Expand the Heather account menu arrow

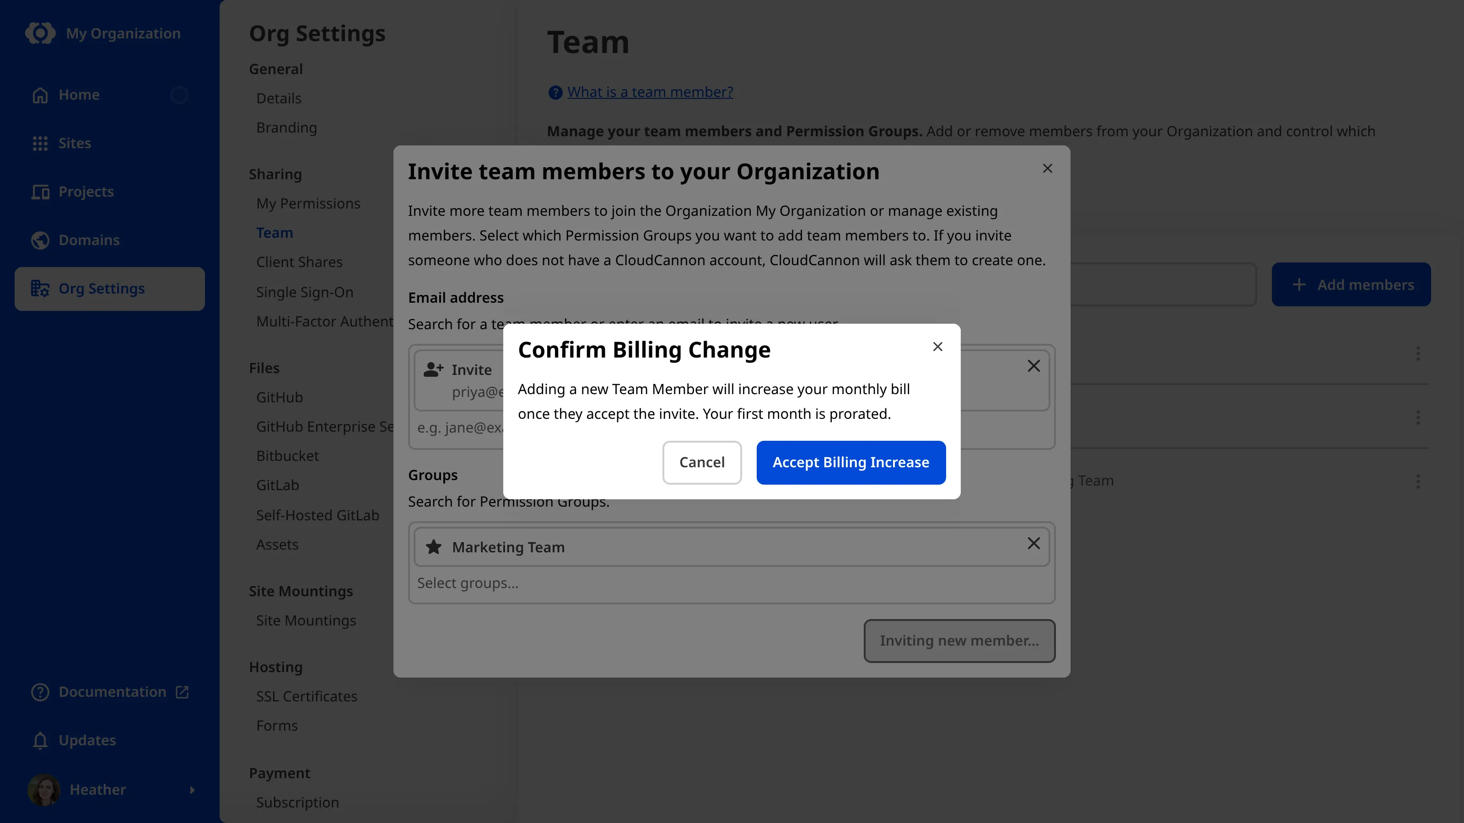tap(192, 790)
